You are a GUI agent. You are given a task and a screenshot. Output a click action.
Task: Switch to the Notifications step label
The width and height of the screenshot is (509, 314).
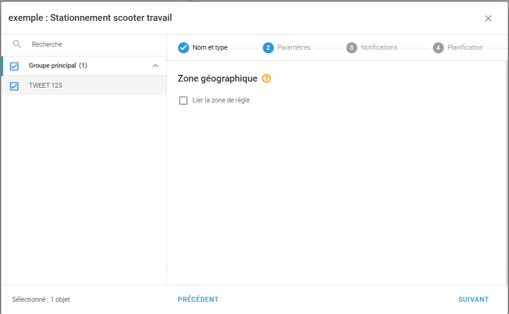[x=379, y=48]
